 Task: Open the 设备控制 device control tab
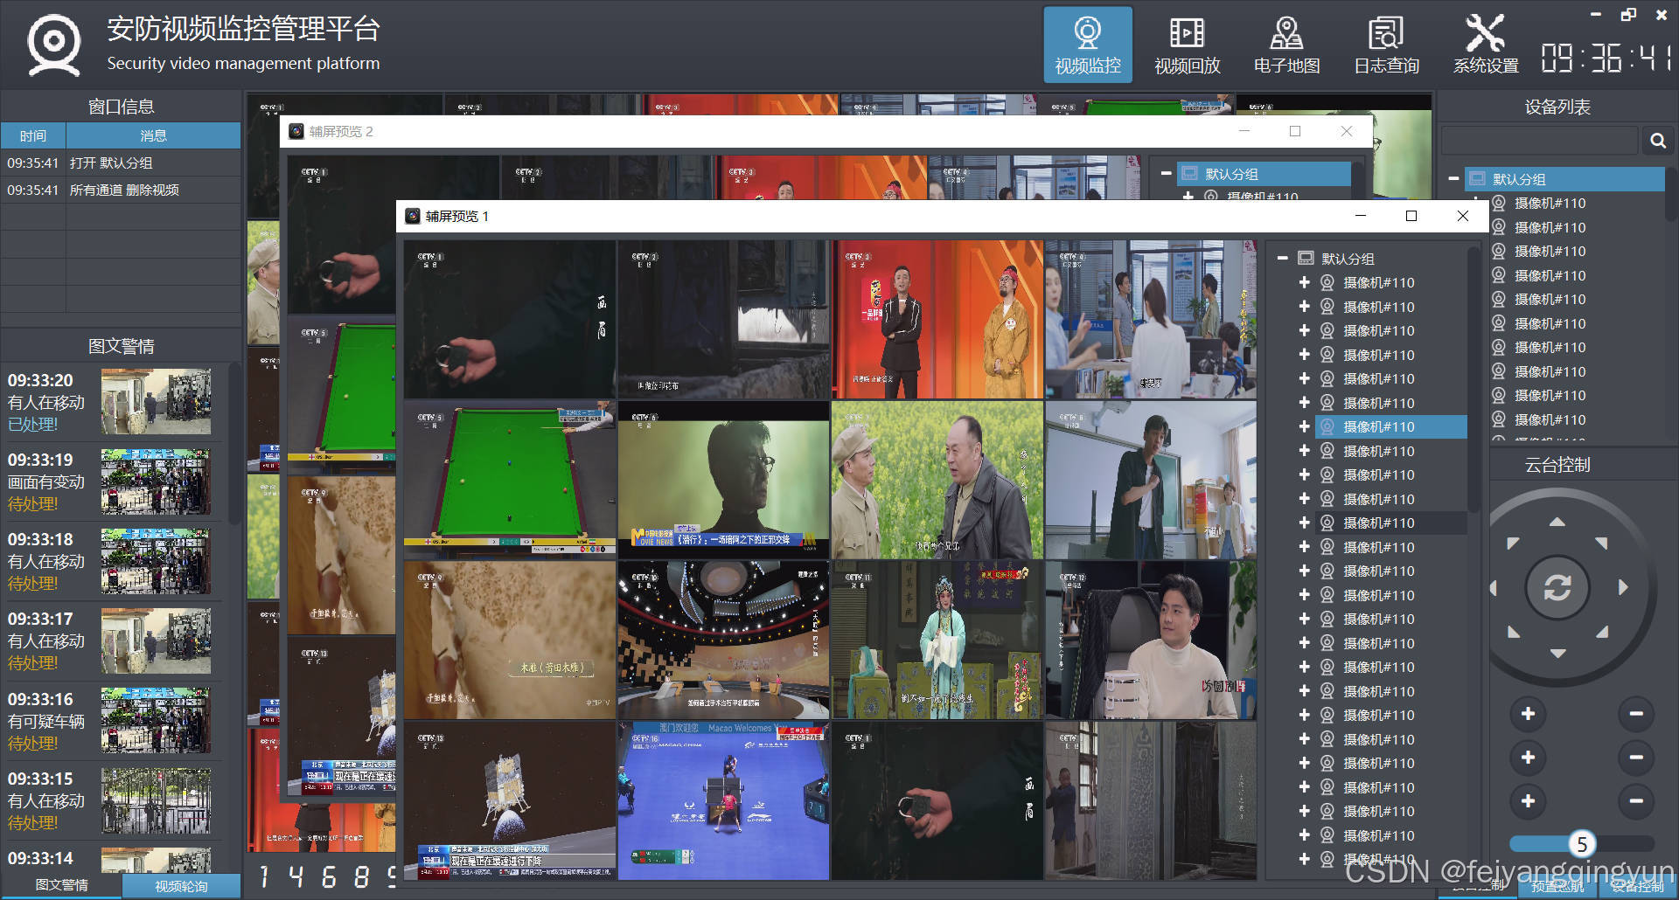(1637, 887)
